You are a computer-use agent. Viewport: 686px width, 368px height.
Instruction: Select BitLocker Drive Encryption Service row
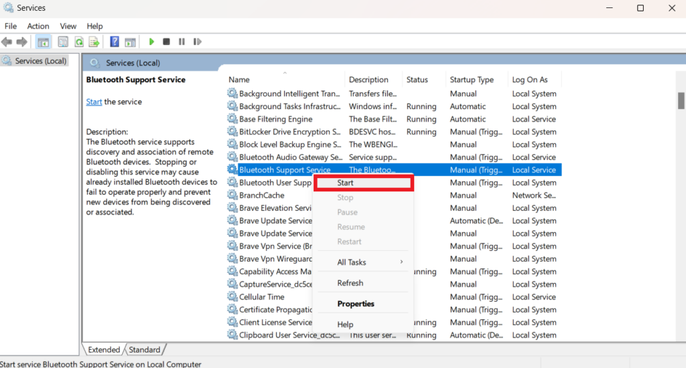coord(394,132)
